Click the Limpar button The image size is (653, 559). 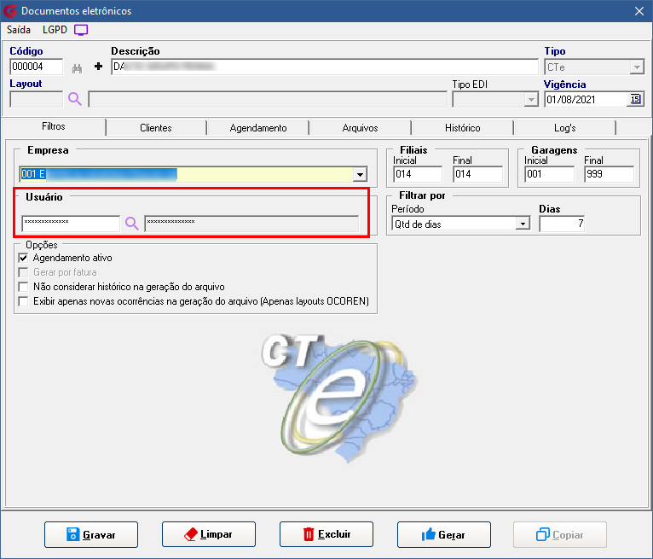(209, 534)
